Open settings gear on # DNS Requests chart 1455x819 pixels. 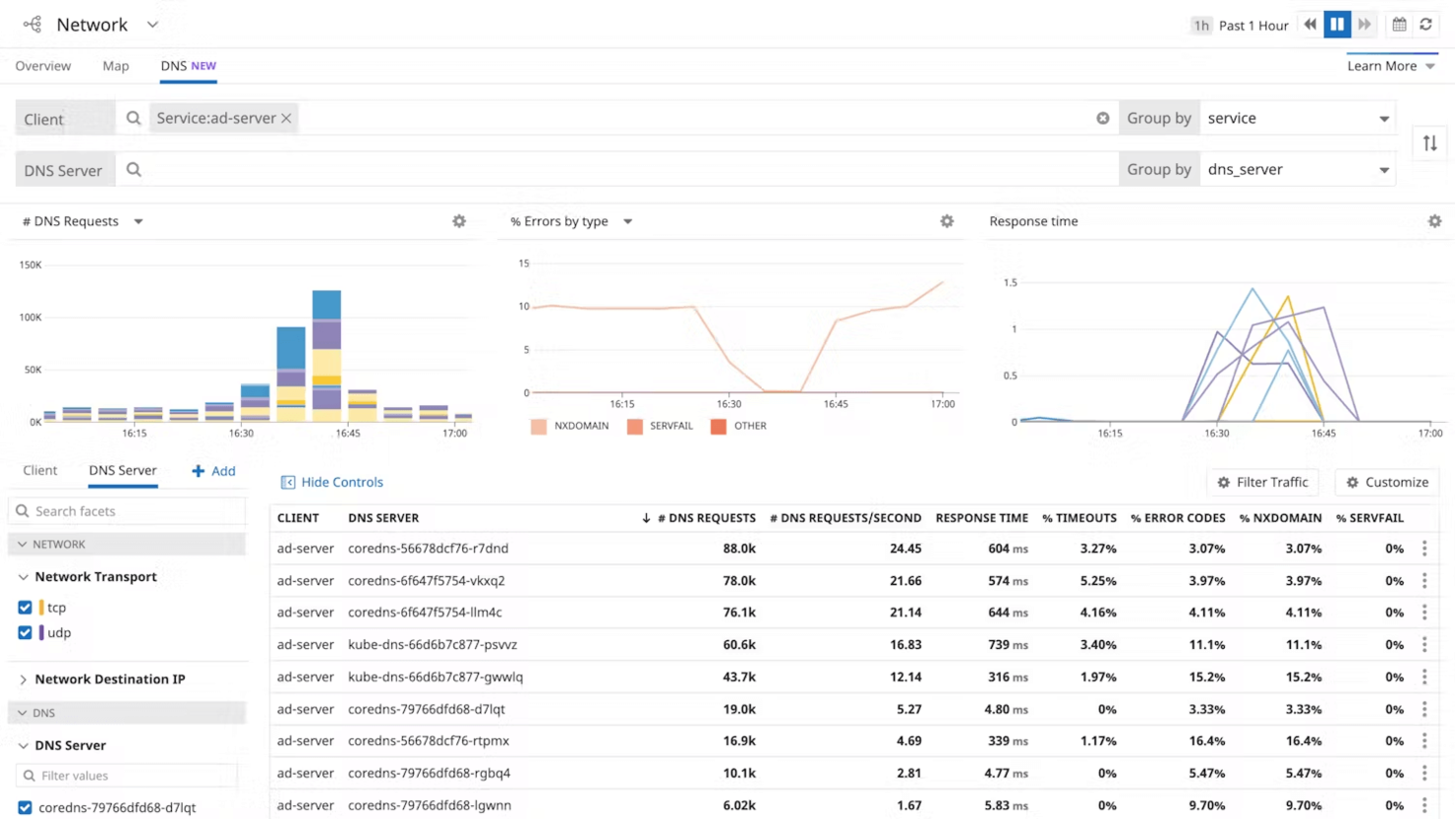tap(458, 221)
